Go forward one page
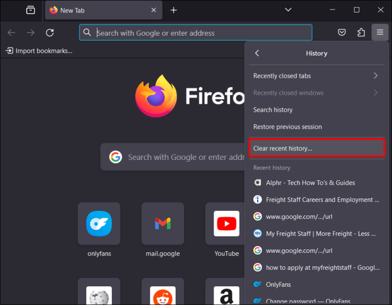392x305 pixels. pos(31,33)
